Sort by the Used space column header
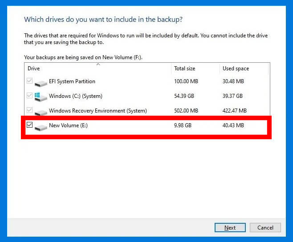This screenshot has width=293, height=242. tap(244, 69)
